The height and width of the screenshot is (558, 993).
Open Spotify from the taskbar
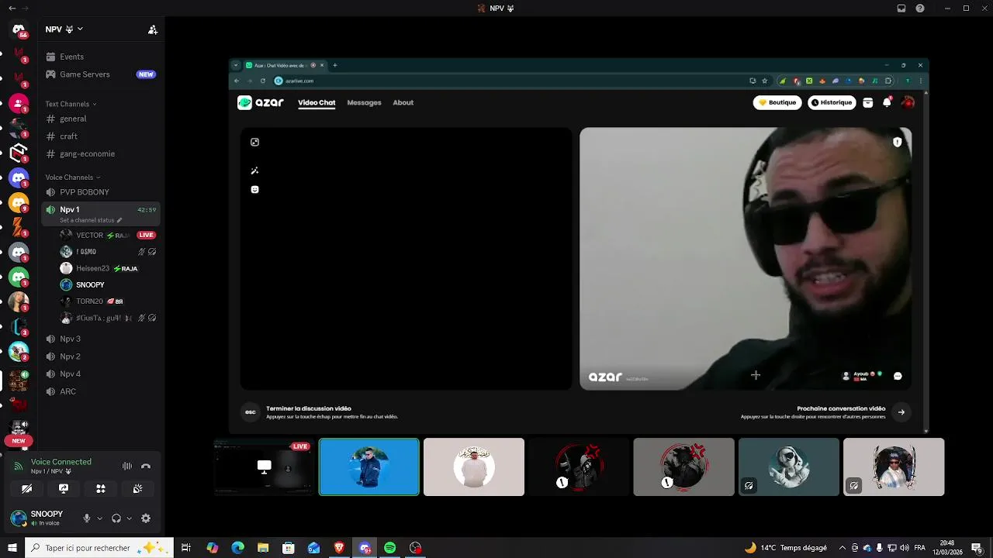pos(390,548)
